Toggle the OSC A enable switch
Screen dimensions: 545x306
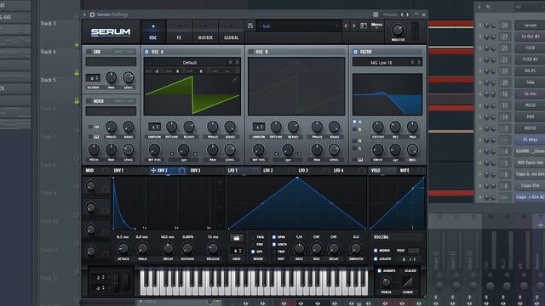(x=146, y=52)
